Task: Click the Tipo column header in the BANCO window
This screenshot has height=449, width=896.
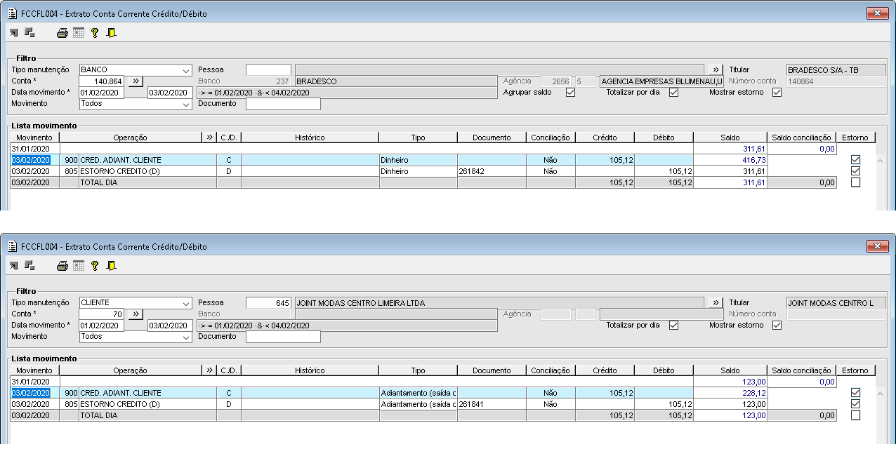Action: (x=418, y=138)
